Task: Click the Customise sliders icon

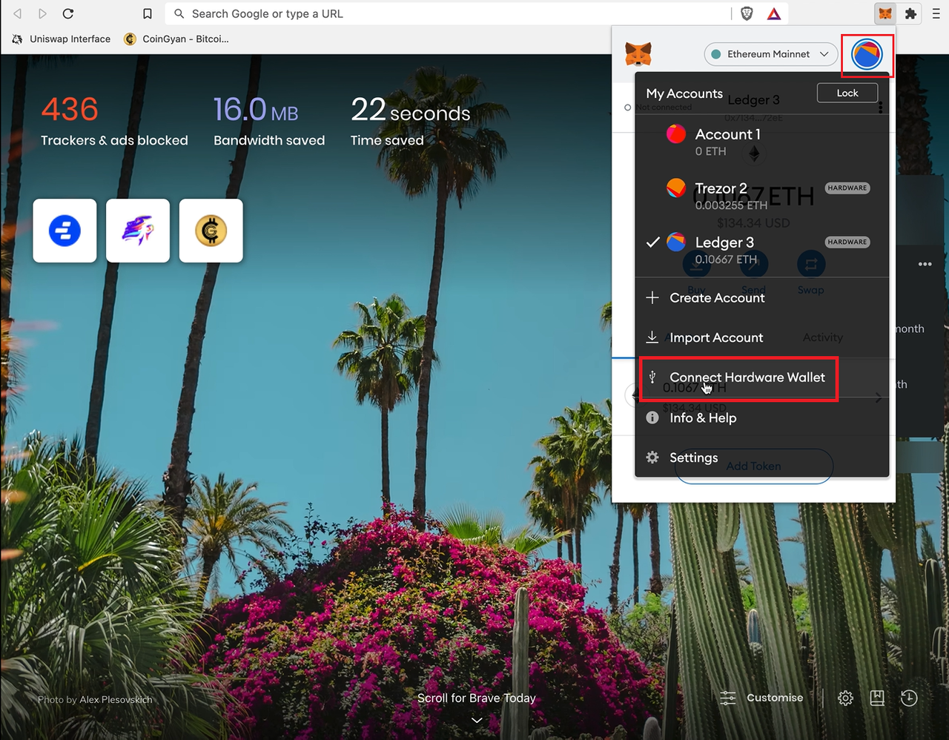Action: [728, 698]
